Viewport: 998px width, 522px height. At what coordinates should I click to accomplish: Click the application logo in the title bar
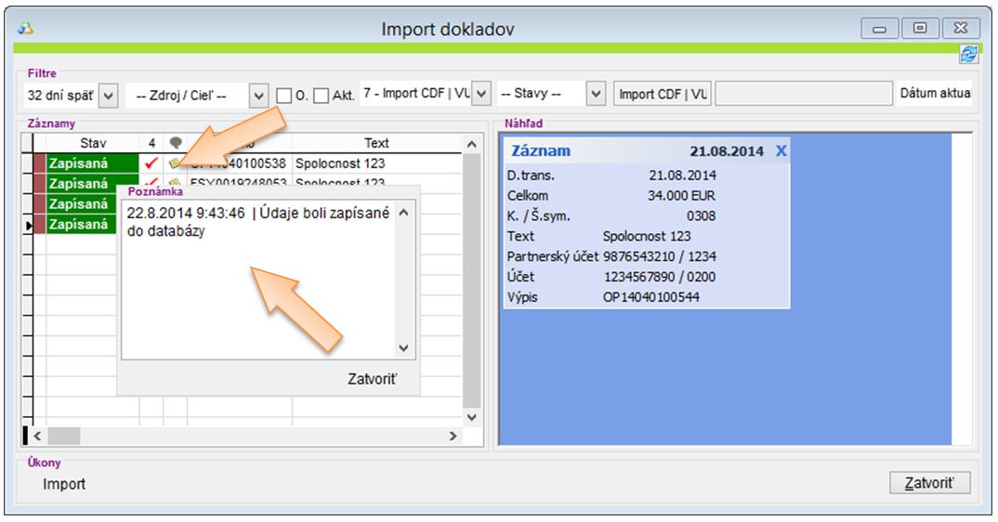(x=26, y=29)
